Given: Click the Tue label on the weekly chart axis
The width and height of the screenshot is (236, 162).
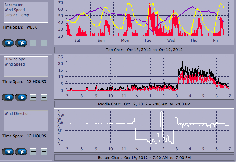Looking at the screenshot, I should [147, 41].
